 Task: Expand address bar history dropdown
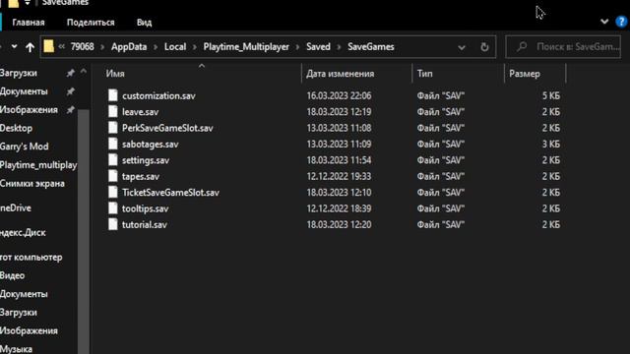tap(462, 48)
